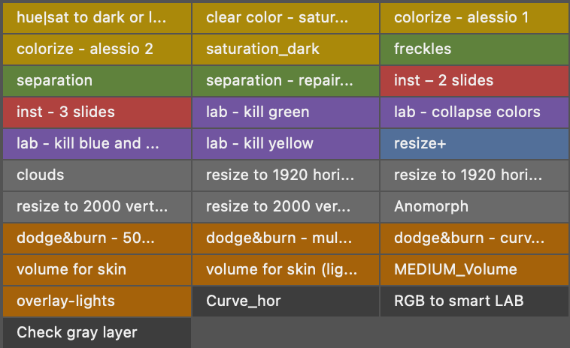This screenshot has width=570, height=348.
Task: Run the saturation_dark action
Action: (285, 49)
